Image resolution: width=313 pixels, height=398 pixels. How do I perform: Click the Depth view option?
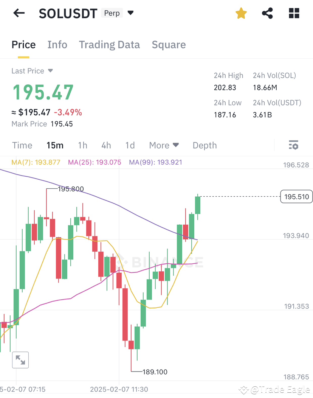click(204, 145)
